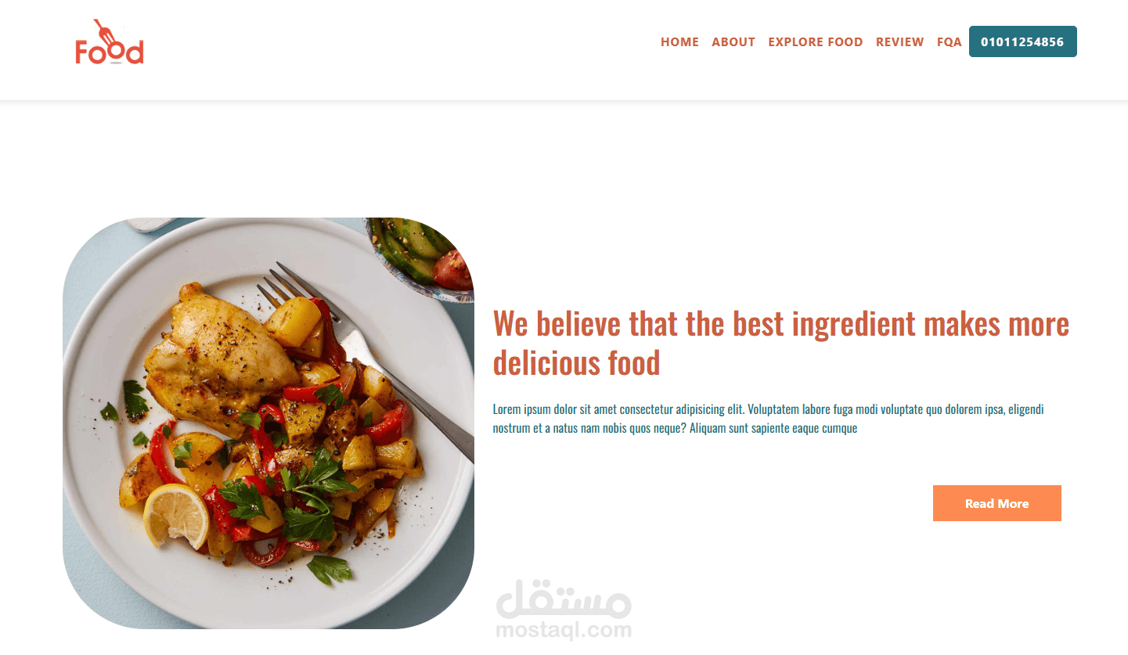This screenshot has height=655, width=1128.
Task: Click the parsley leaf beside the lemon
Action: coord(243,498)
